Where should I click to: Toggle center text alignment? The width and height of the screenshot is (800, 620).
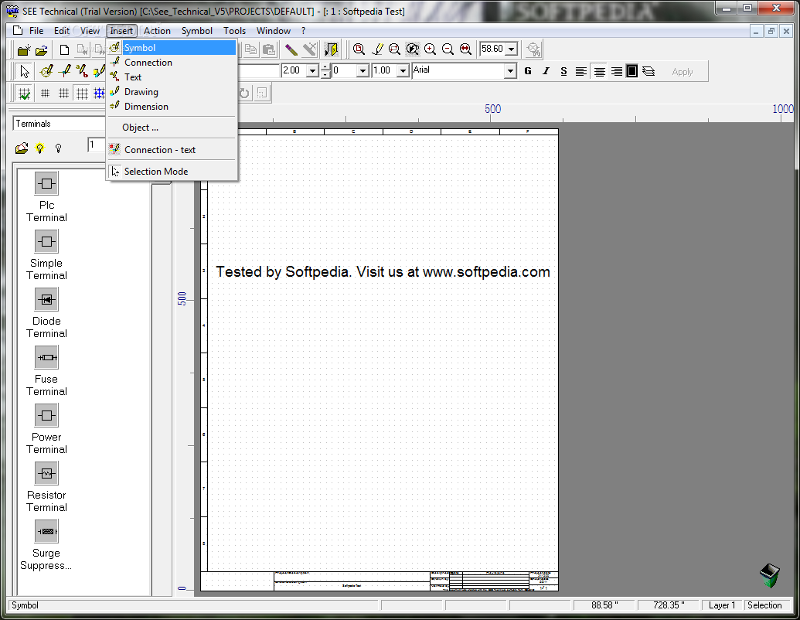click(x=600, y=71)
